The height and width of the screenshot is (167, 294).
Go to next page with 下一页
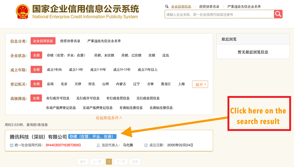point(121,161)
